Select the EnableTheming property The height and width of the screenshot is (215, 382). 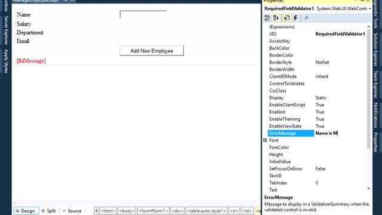tap(285, 119)
